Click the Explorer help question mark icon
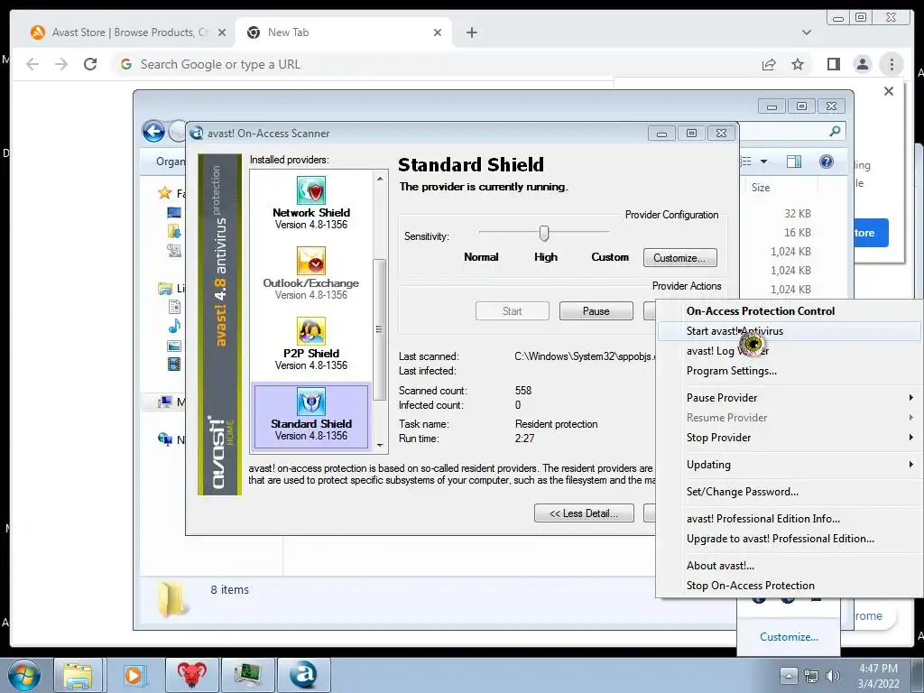The height and width of the screenshot is (693, 924). 827,162
